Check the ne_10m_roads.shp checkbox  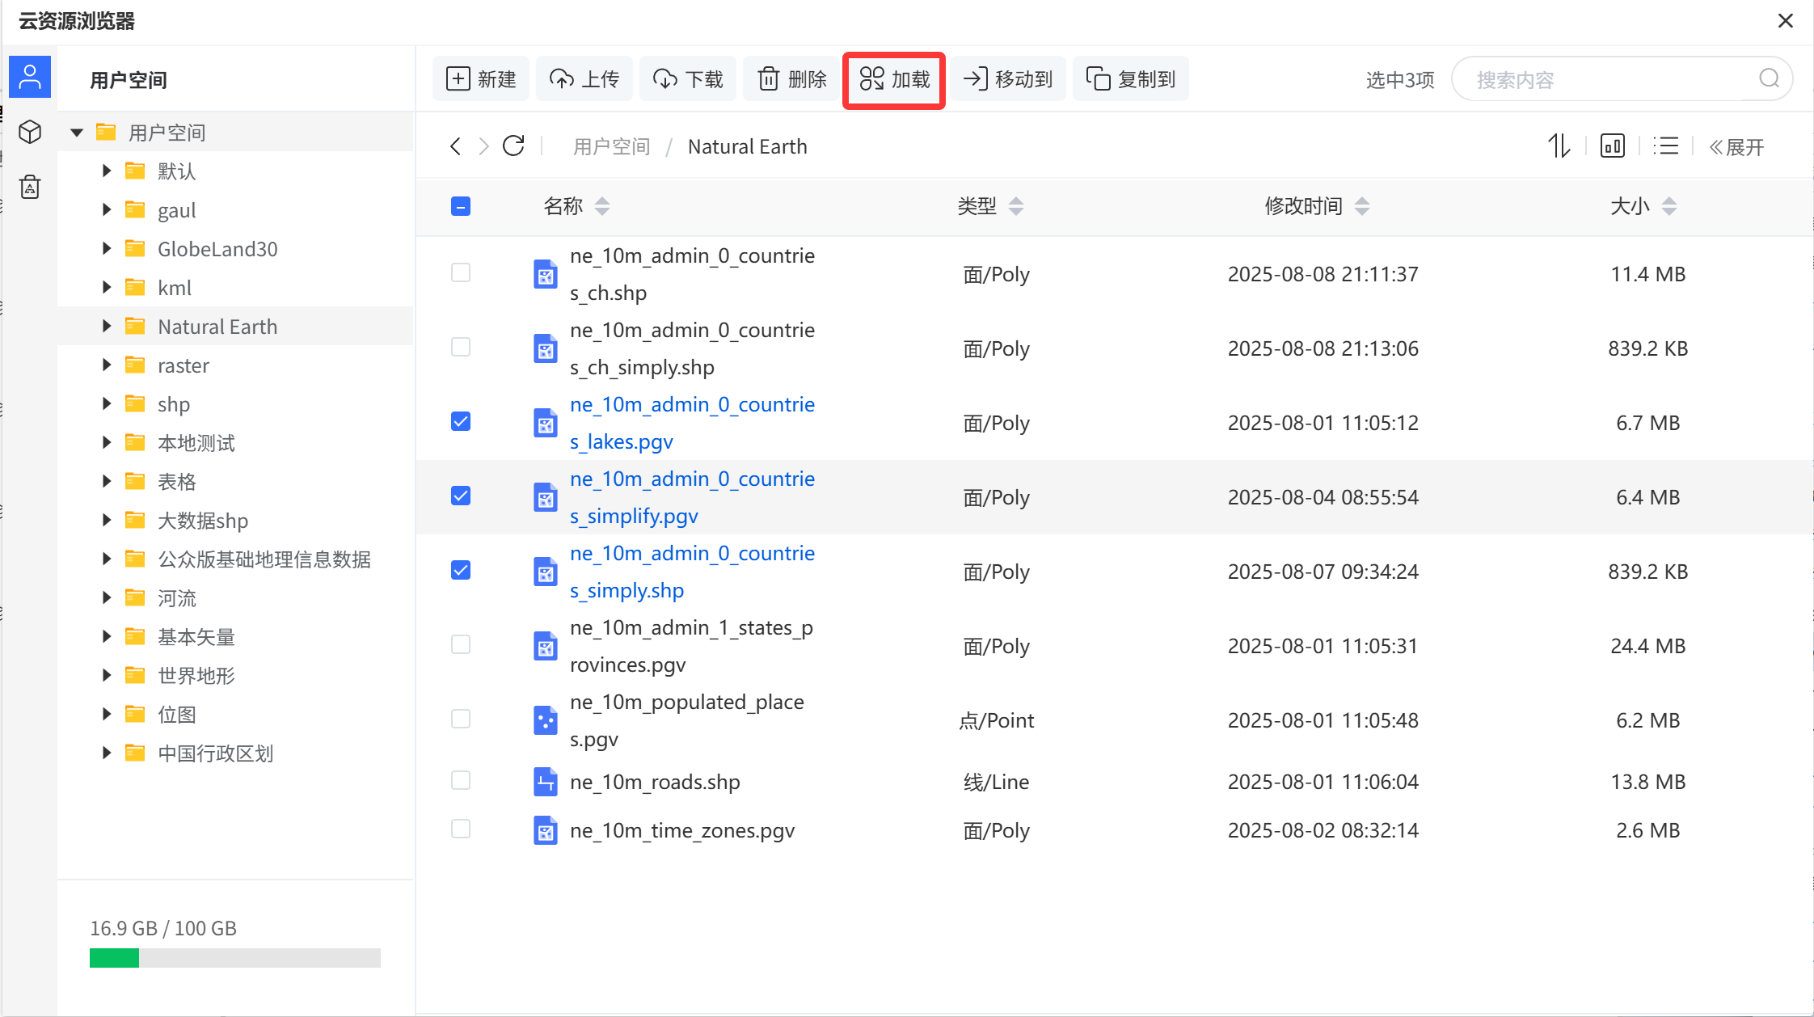click(x=461, y=781)
